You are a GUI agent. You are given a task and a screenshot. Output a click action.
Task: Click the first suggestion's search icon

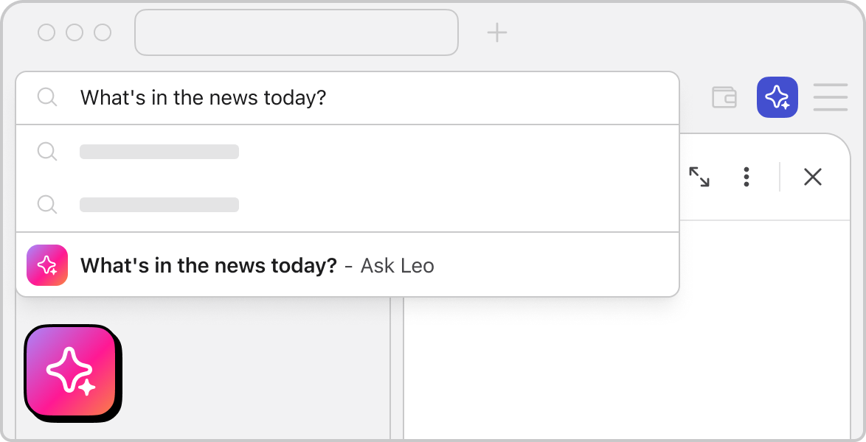click(x=47, y=152)
